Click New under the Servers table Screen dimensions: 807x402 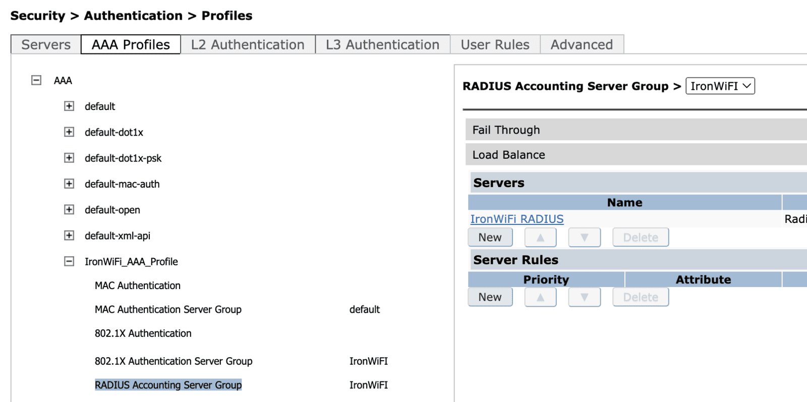point(490,238)
